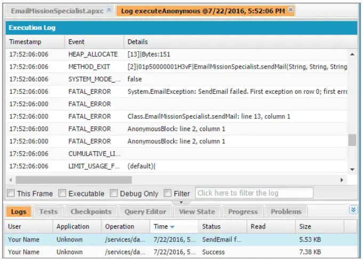Collapse the bottom panel with double-chevron icon
The width and height of the screenshot is (363, 260).
tap(353, 210)
